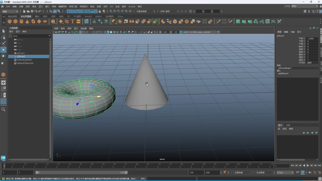Image resolution: width=322 pixels, height=181 pixels.
Task: Click the SVG tool shelf icon
Action: [78, 21]
